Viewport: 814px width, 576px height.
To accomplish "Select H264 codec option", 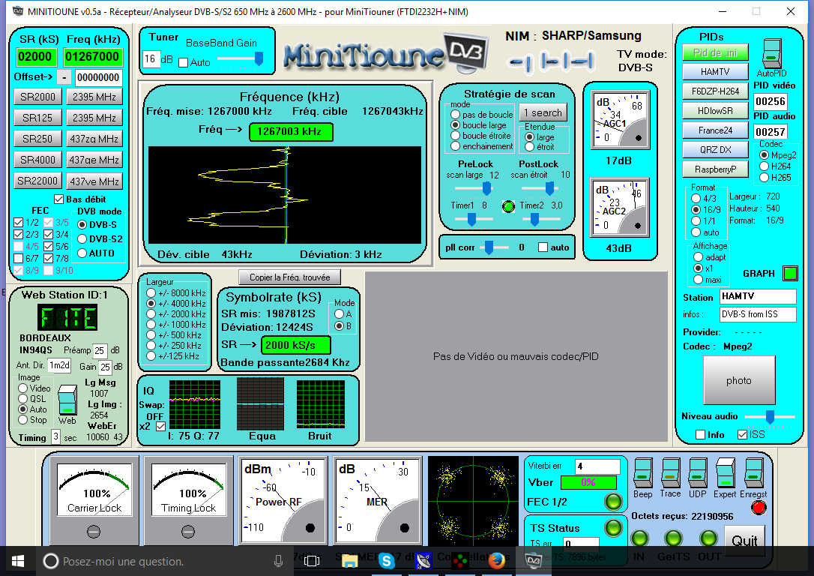I will [765, 166].
